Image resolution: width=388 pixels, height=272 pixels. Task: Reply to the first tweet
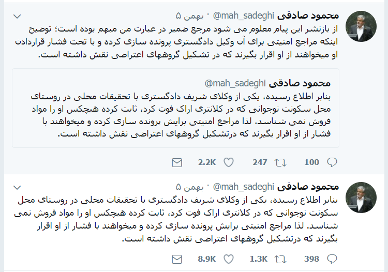(x=332, y=162)
